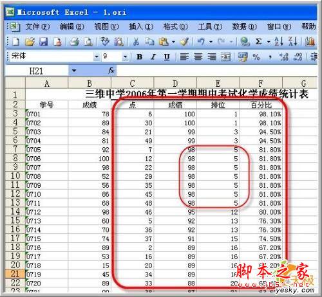Open Print Preview from toolbar
The height and width of the screenshot is (297, 322).
[x=88, y=41]
